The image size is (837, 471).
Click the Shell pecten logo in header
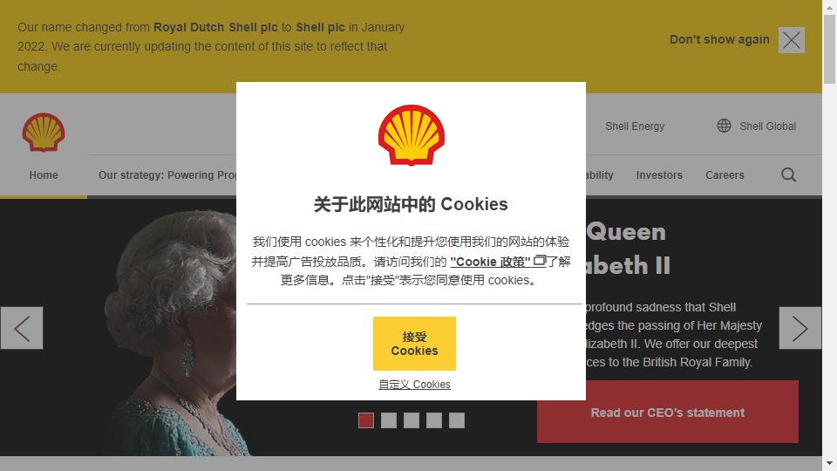coord(44,133)
